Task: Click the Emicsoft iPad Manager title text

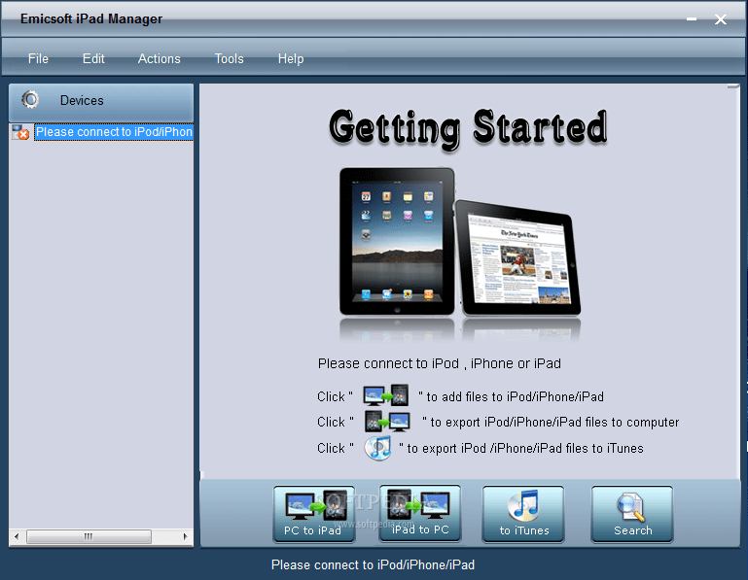Action: [91, 18]
